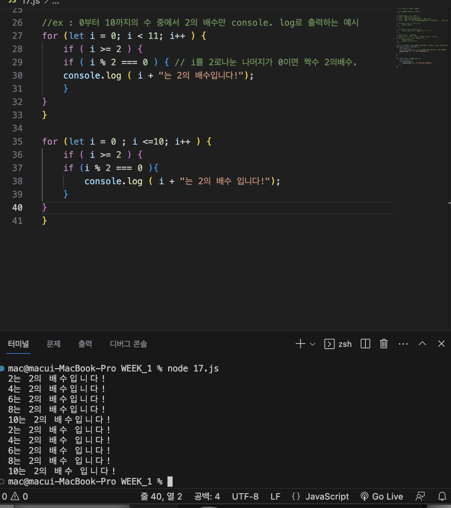Maximize panel size with caret icon
451x508 pixels.
(422, 344)
